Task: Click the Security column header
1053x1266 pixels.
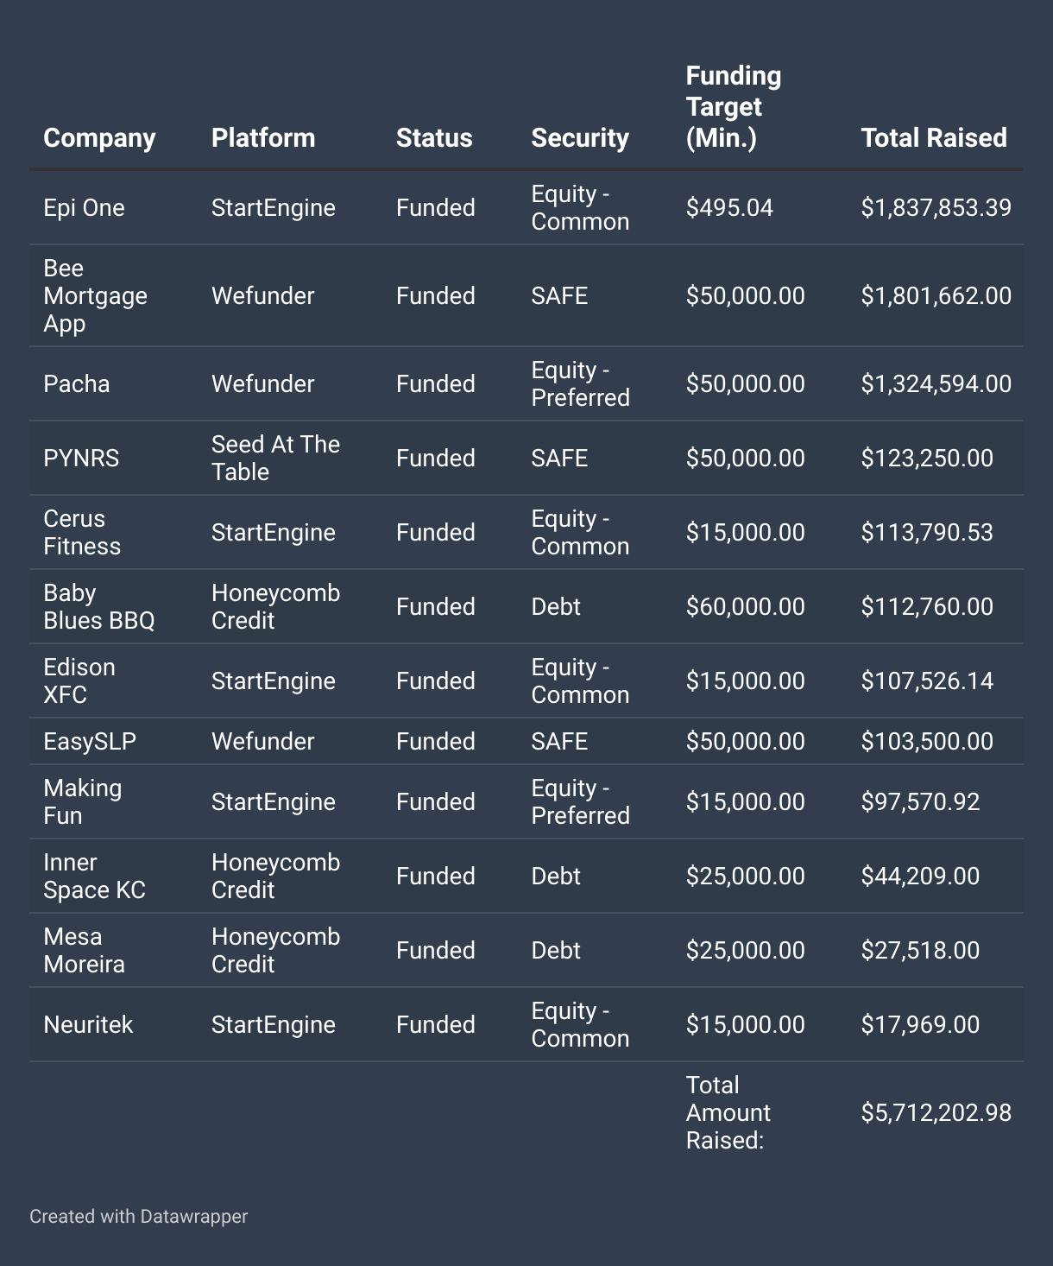Action: coord(580,138)
